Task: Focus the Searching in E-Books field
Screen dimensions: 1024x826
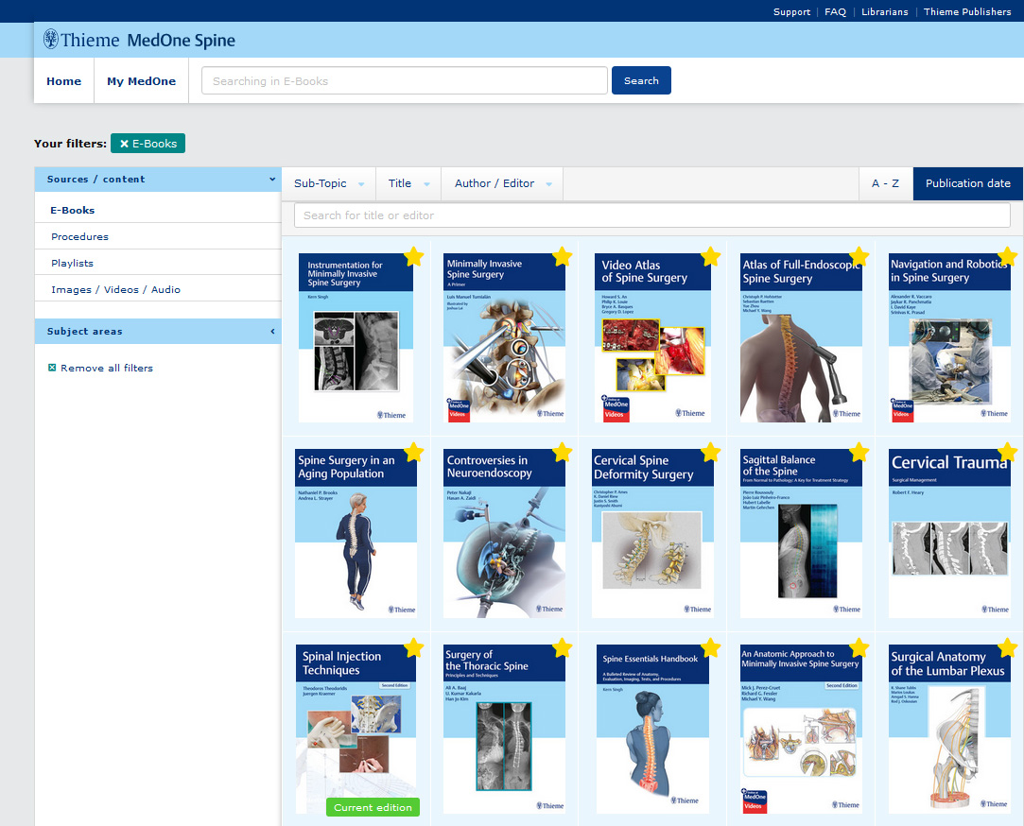Action: pos(405,80)
